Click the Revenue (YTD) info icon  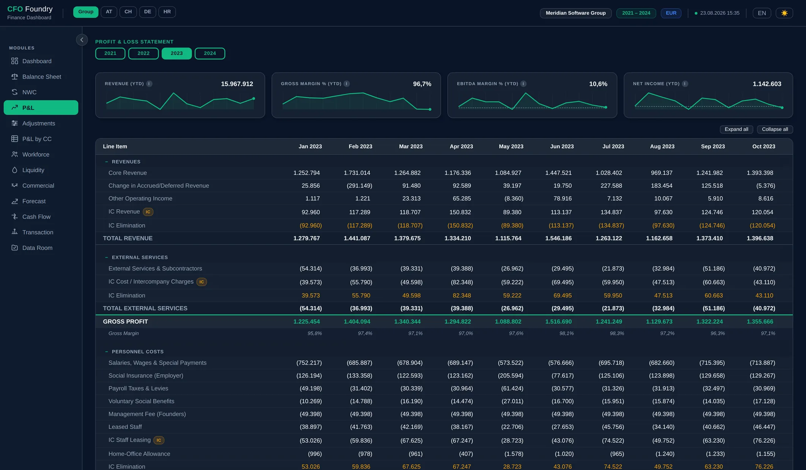pos(150,84)
